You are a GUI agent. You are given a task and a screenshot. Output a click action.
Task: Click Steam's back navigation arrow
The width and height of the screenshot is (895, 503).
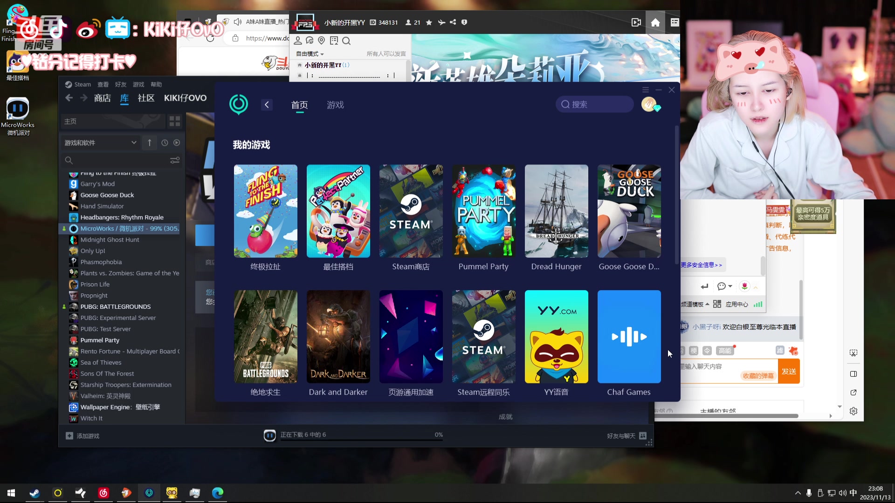(69, 98)
